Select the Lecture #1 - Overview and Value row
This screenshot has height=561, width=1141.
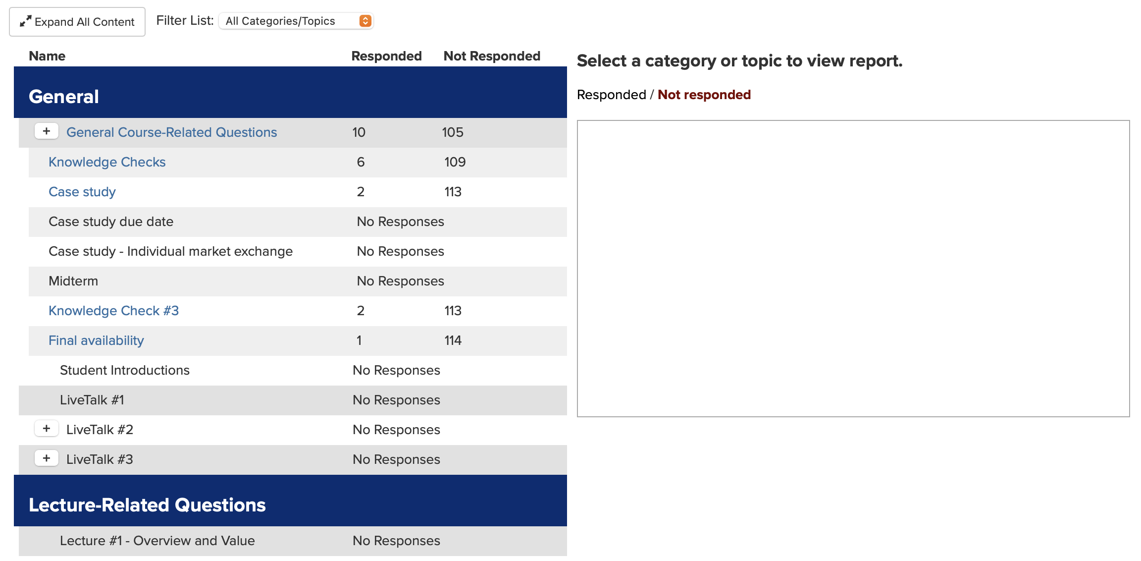click(157, 541)
